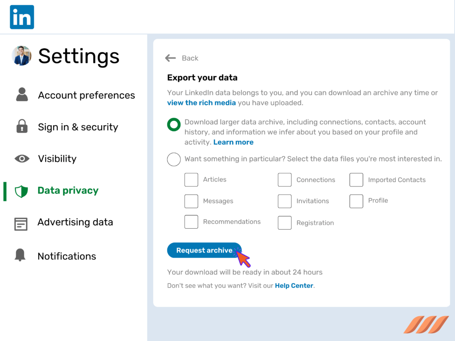
Task: Check the Articles checkbox
Action: pyautogui.click(x=191, y=180)
